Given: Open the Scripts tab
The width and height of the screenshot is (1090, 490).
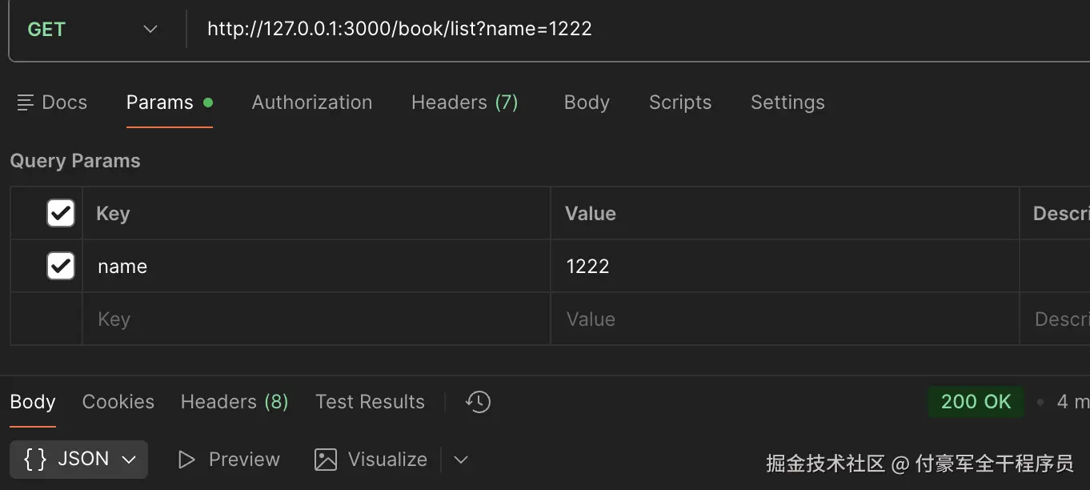Looking at the screenshot, I should [x=680, y=102].
